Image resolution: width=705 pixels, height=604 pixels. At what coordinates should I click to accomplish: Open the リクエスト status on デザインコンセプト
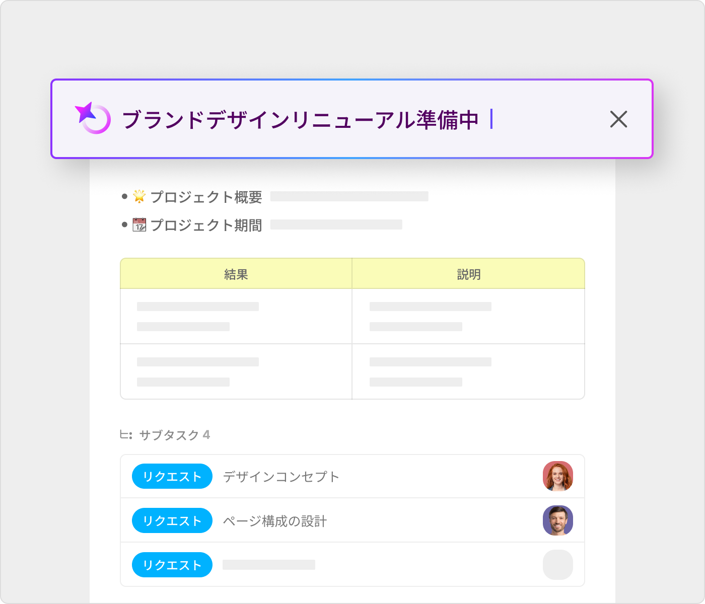pyautogui.click(x=172, y=476)
